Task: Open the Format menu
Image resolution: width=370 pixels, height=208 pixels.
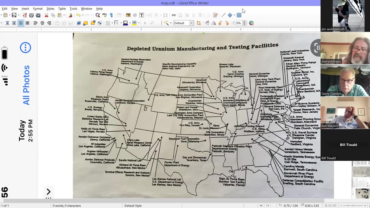Action: pos(38,9)
